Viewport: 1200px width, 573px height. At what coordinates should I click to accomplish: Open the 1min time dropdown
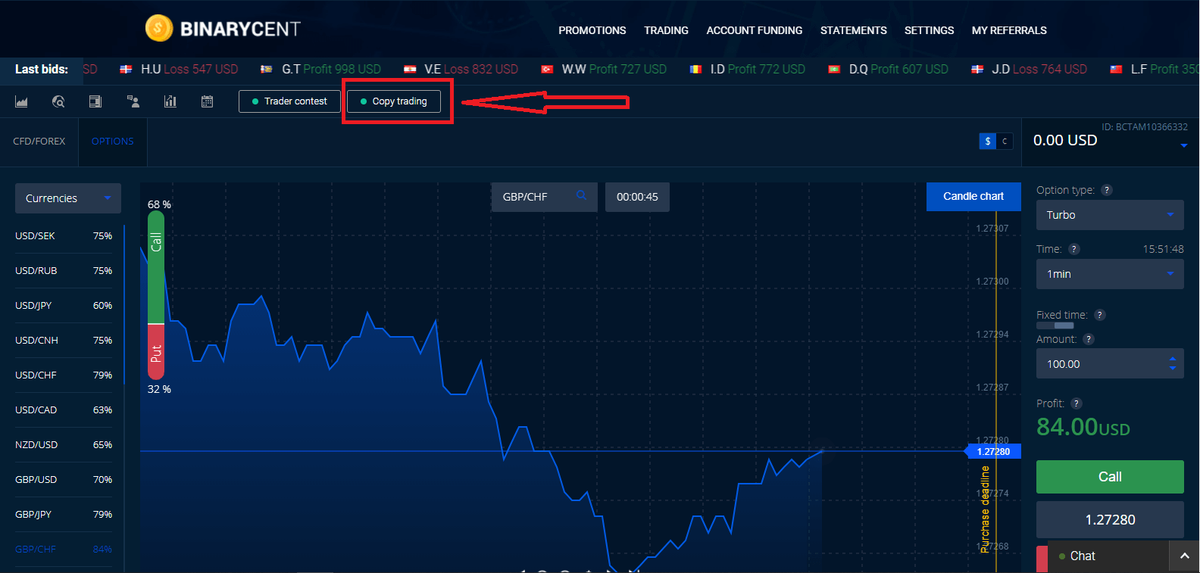[x=1109, y=274]
